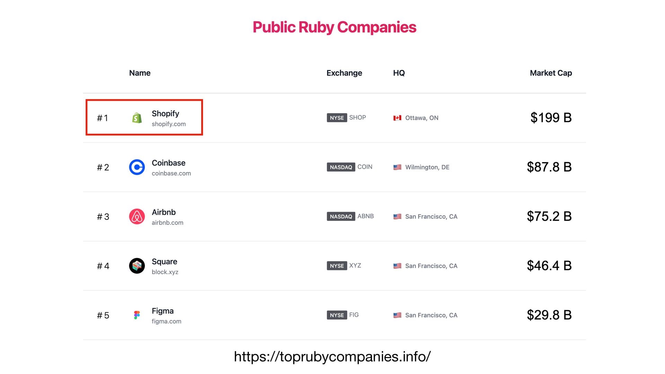Open the shopify.com link
Image resolution: width=665 pixels, height=374 pixels.
click(169, 124)
